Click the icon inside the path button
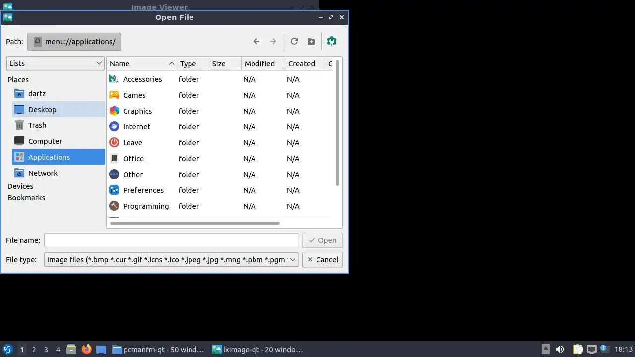This screenshot has height=357, width=635. pos(38,42)
